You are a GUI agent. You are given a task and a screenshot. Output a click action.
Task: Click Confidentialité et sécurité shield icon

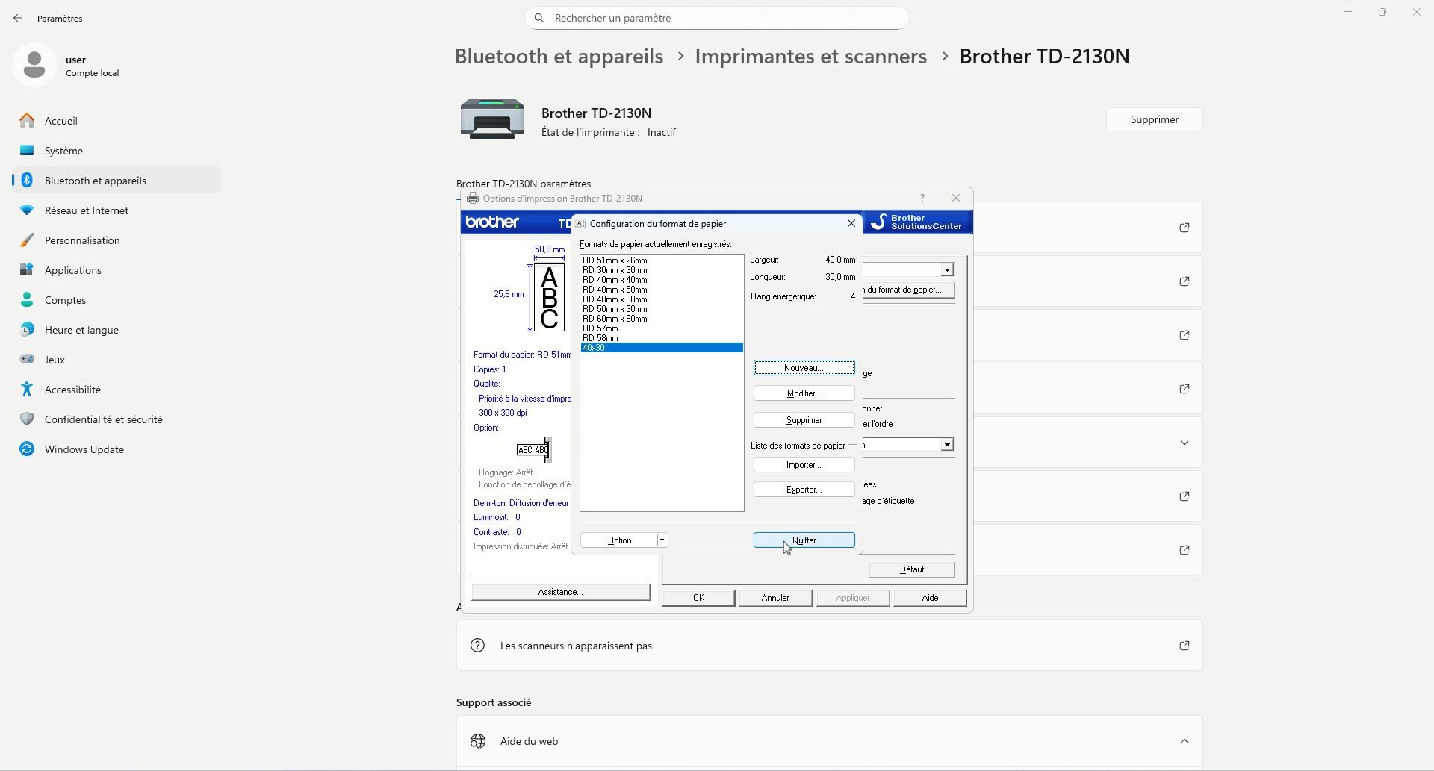(27, 419)
